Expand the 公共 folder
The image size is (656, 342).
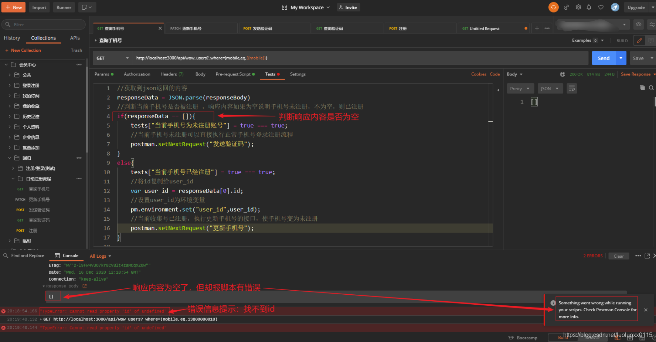pyautogui.click(x=10, y=75)
